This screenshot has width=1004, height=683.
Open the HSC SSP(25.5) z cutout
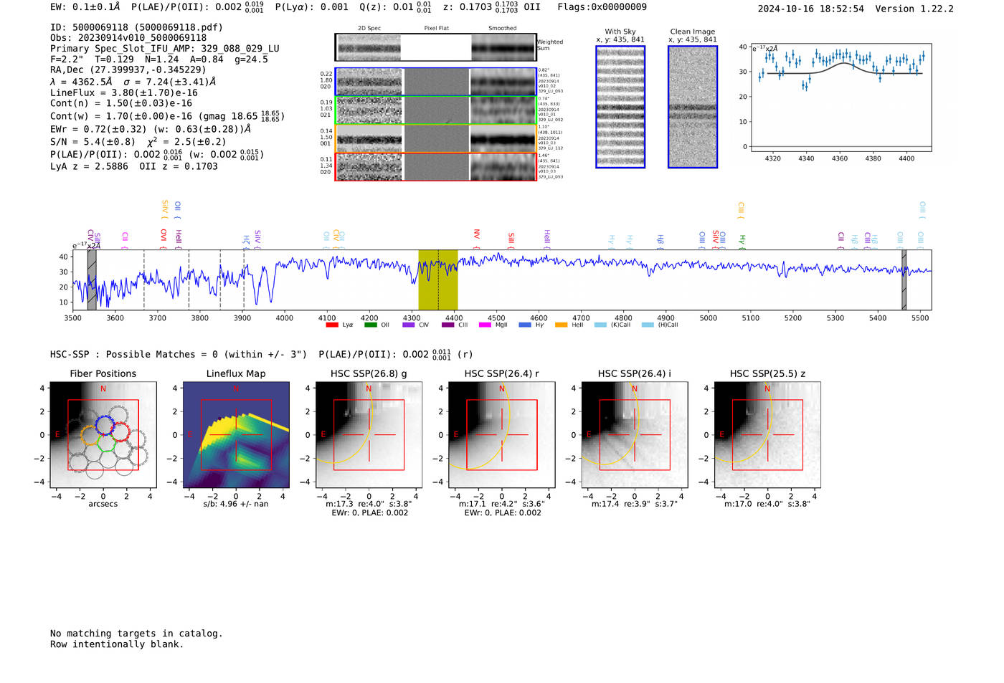pyautogui.click(x=767, y=434)
